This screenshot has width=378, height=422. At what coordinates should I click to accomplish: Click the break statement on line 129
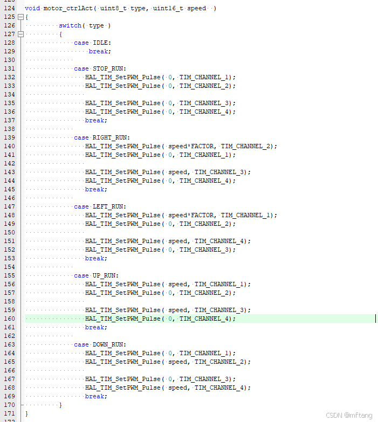(x=100, y=51)
